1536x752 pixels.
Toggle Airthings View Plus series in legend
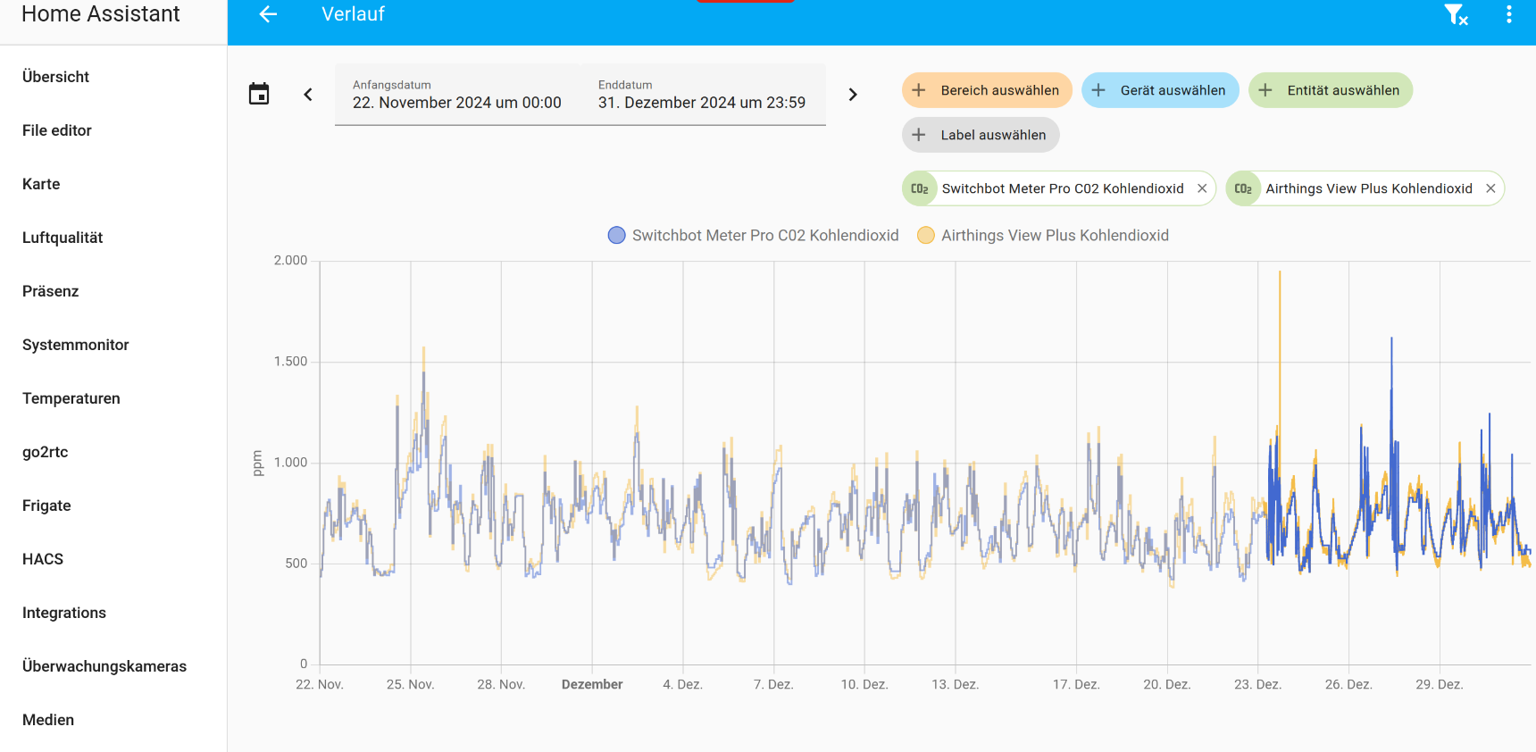[1043, 235]
